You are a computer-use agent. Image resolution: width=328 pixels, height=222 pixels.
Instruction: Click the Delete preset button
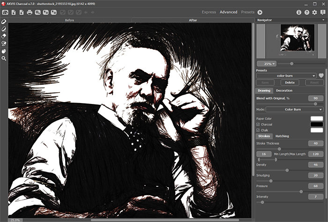[x=290, y=82]
